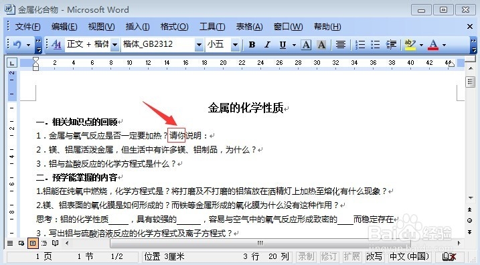Open the 格式(O) menu
The image size is (480, 265).
175,27
